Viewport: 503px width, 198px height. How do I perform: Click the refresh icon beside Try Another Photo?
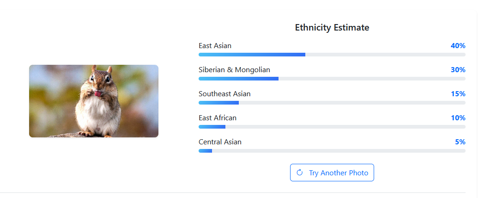[x=299, y=173]
